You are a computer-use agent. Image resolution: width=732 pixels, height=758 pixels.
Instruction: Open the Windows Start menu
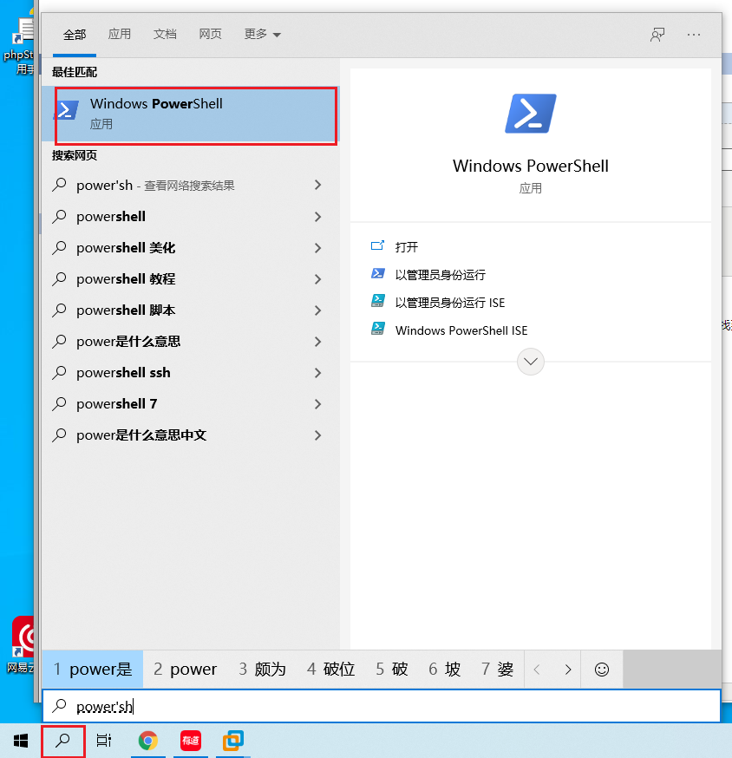(20, 741)
